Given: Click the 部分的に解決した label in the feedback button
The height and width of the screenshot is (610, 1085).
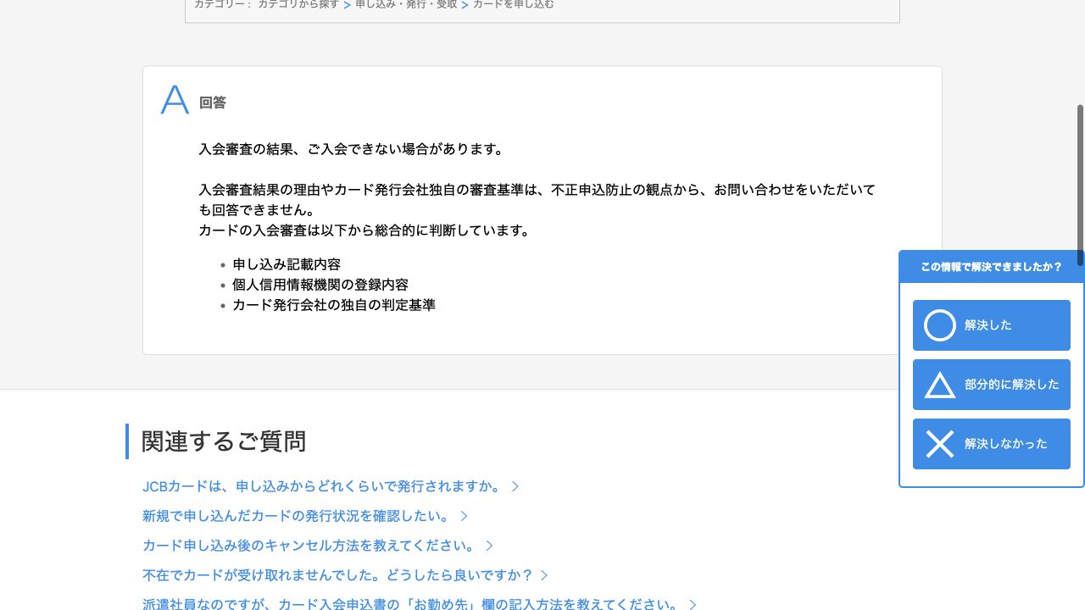Looking at the screenshot, I should (1011, 385).
